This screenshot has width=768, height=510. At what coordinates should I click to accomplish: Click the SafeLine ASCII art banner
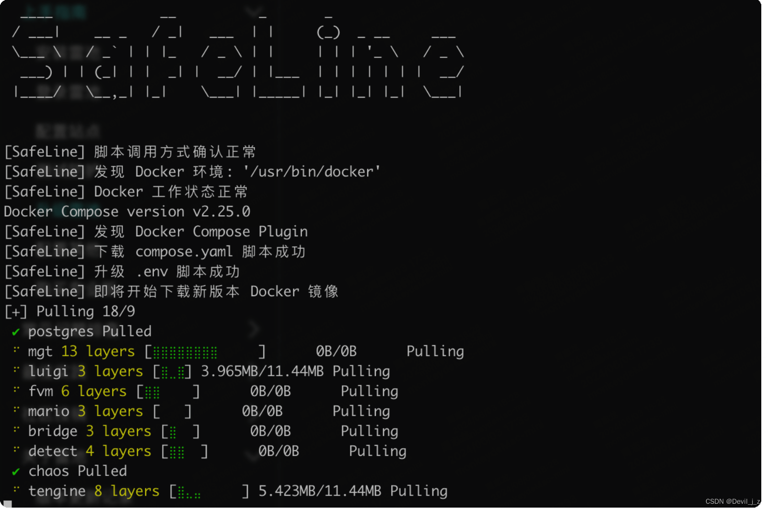[238, 57]
